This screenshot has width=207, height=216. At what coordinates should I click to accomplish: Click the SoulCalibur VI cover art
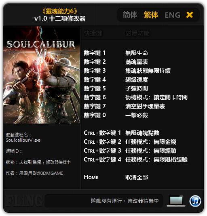pyautogui.click(x=42, y=75)
